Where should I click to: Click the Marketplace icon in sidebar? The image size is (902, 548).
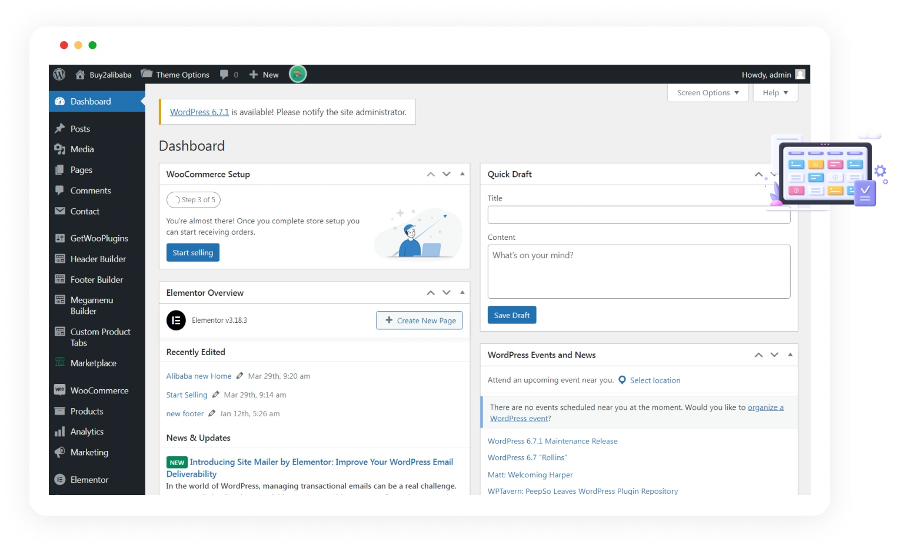59,362
